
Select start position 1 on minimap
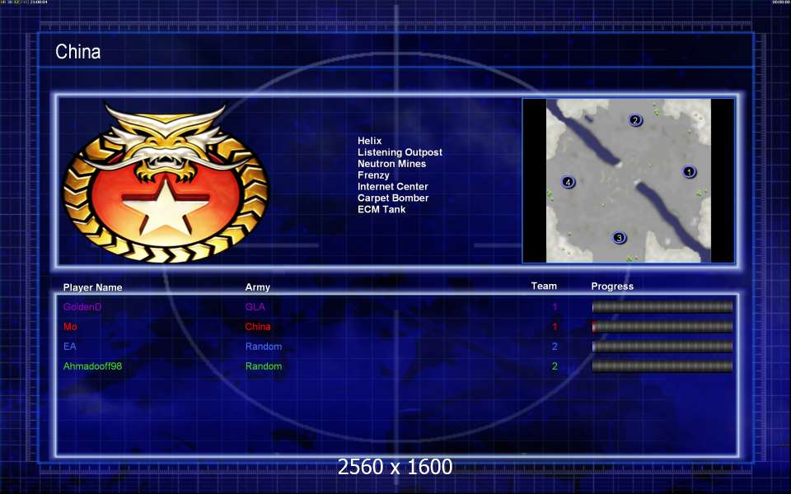coord(689,172)
